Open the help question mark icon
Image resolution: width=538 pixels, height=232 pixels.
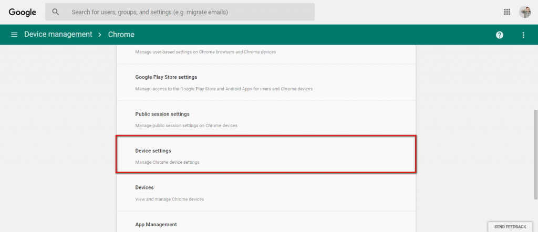point(500,35)
